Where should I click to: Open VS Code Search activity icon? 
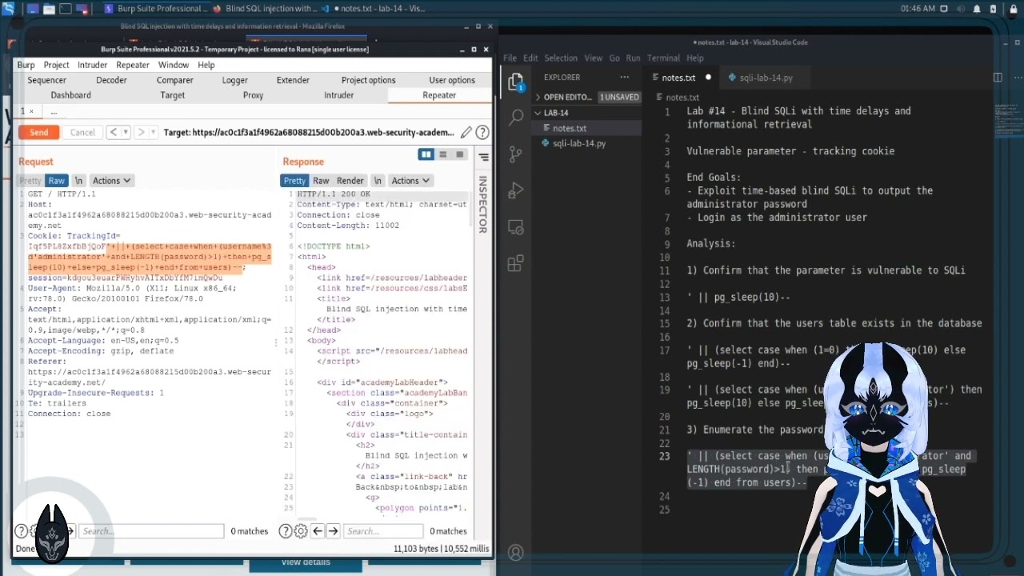(516, 118)
